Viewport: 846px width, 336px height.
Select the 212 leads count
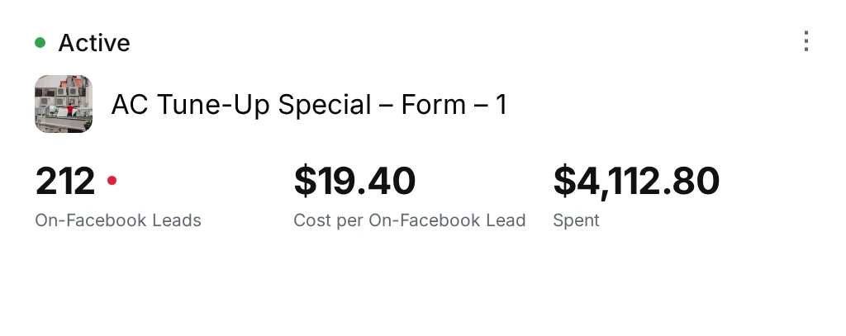(x=64, y=182)
